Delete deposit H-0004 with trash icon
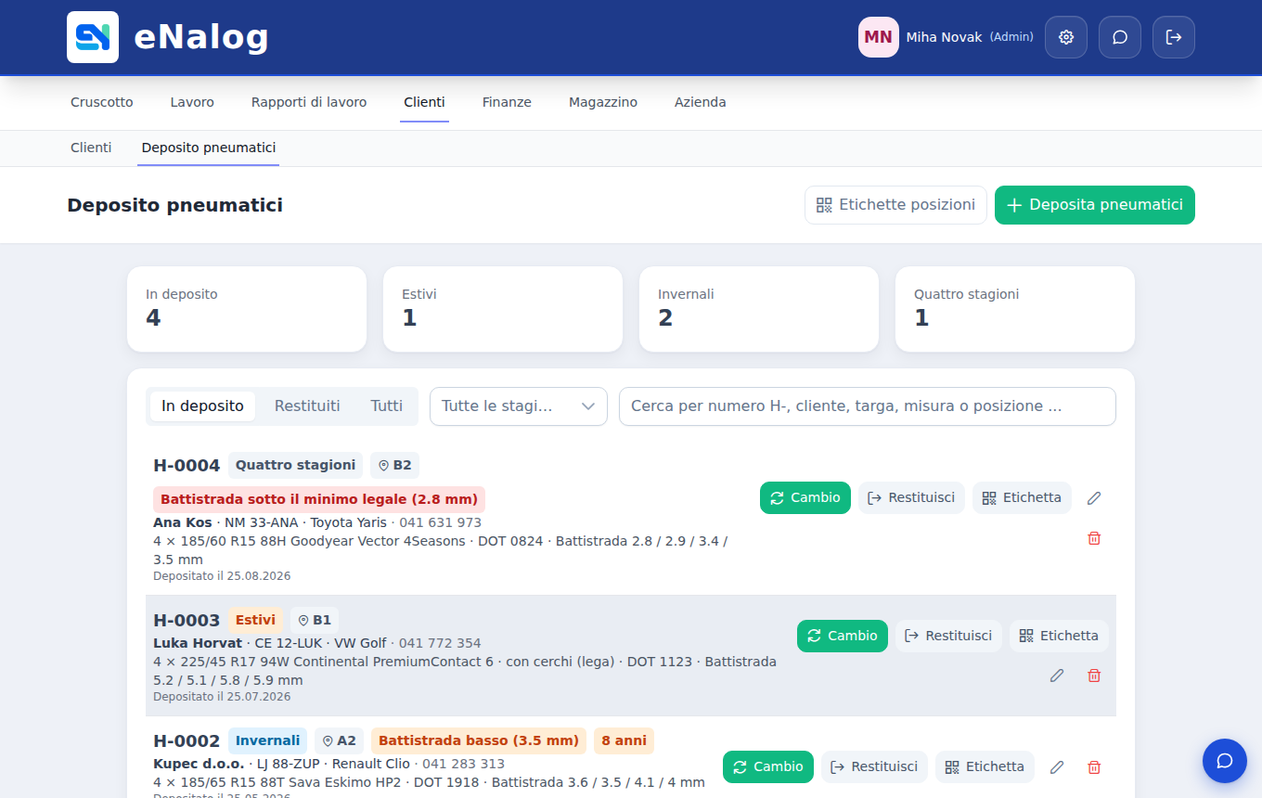This screenshot has height=798, width=1262. pyautogui.click(x=1094, y=538)
